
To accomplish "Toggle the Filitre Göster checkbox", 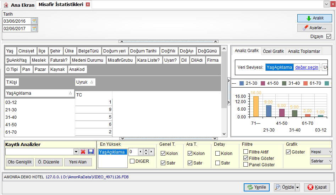I will coord(246,158).
